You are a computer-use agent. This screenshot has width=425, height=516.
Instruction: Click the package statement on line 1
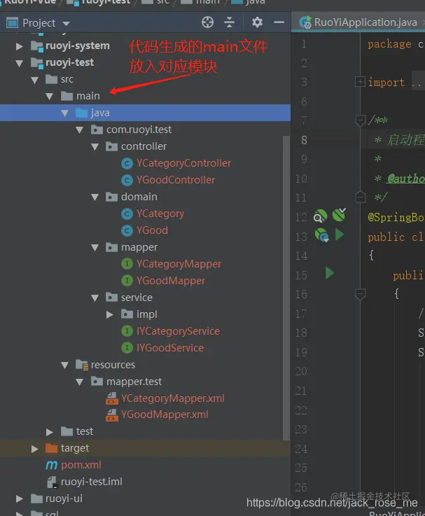(x=396, y=44)
